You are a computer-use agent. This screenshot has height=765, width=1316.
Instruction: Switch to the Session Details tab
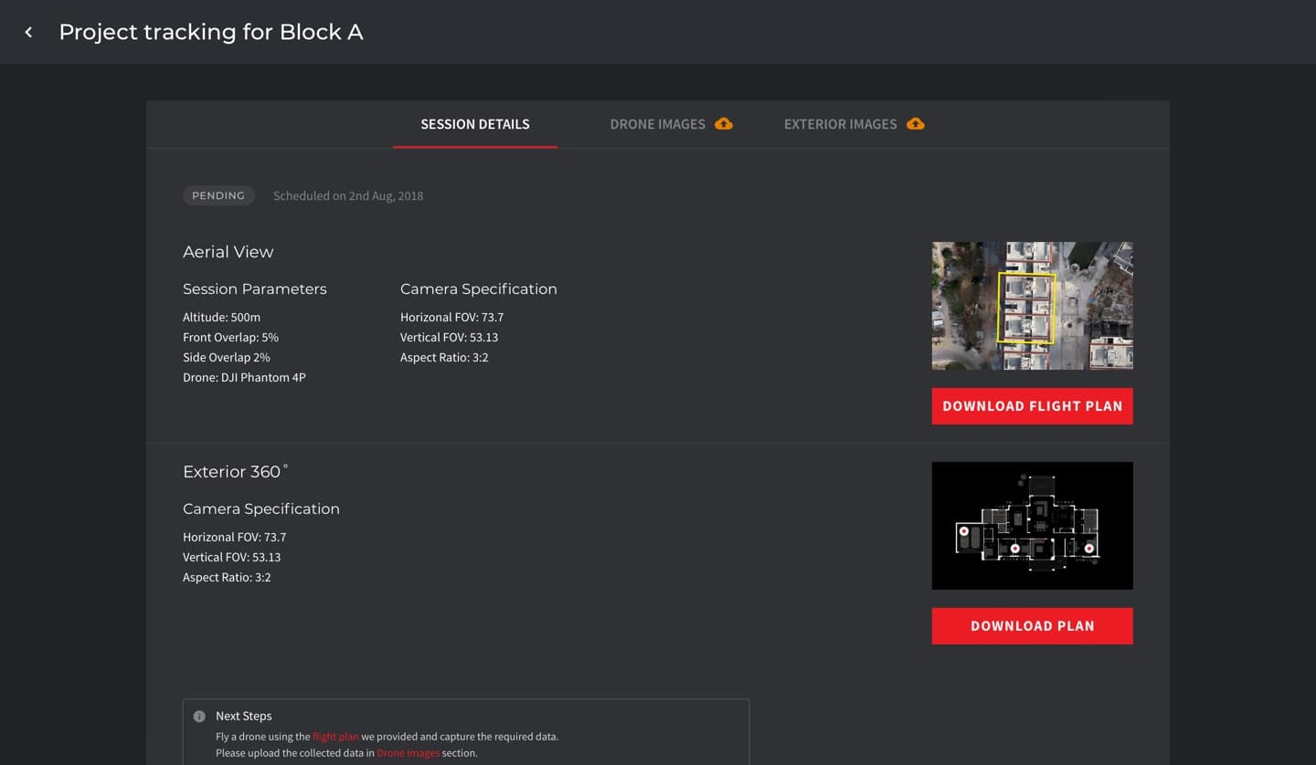point(475,124)
